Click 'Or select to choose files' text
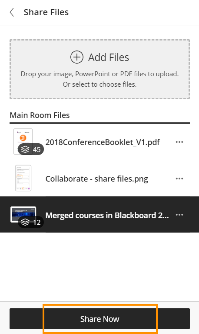 99,84
